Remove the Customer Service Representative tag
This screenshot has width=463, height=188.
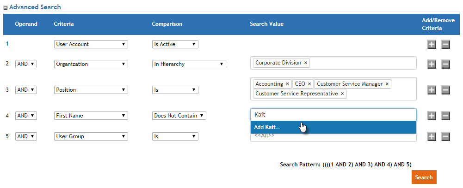pos(342,94)
